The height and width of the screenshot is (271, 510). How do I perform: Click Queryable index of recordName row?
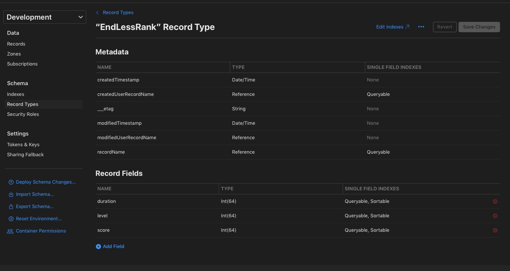(x=378, y=152)
